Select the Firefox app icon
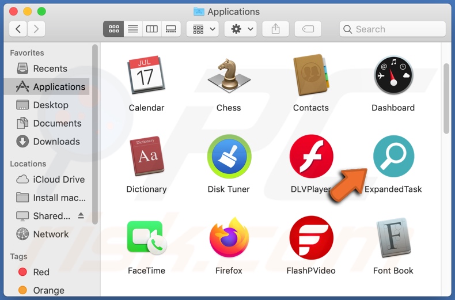455x300 pixels. (x=229, y=237)
